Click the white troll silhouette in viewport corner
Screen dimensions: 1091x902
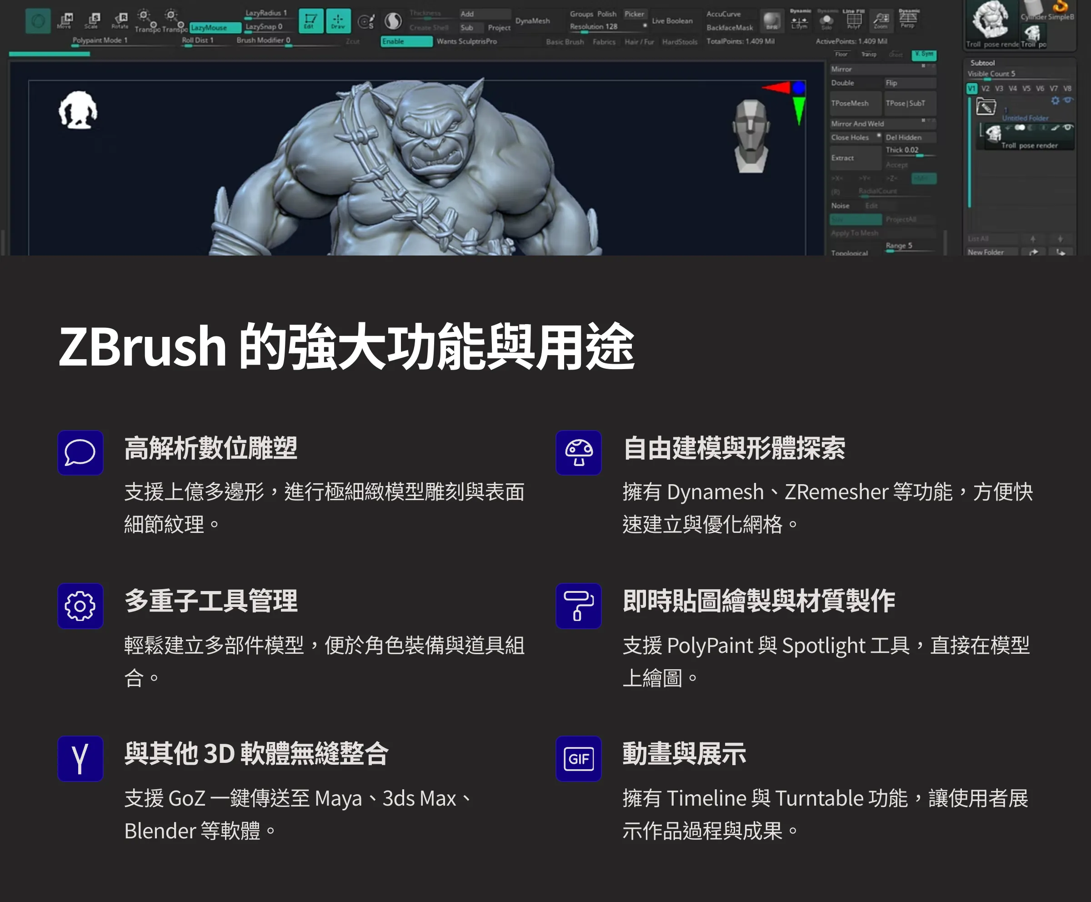coord(77,110)
